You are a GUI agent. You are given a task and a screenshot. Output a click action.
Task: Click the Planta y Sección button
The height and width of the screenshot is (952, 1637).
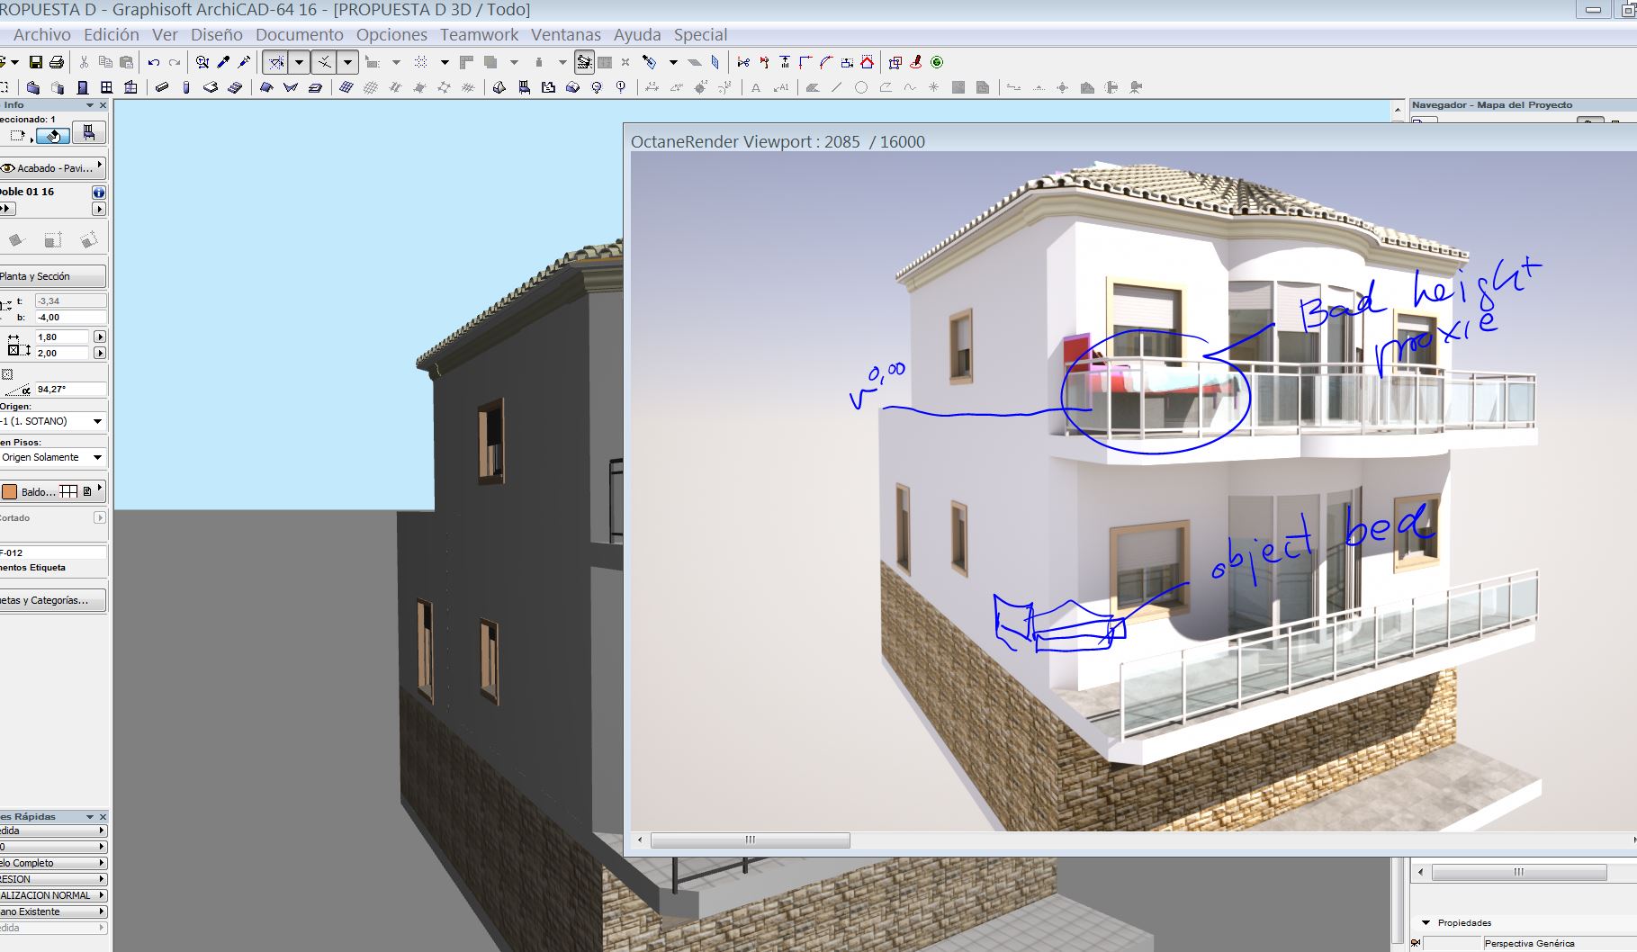click(53, 276)
